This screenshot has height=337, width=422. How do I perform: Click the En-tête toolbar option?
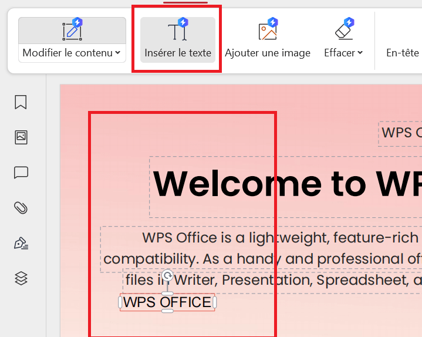pyautogui.click(x=403, y=53)
